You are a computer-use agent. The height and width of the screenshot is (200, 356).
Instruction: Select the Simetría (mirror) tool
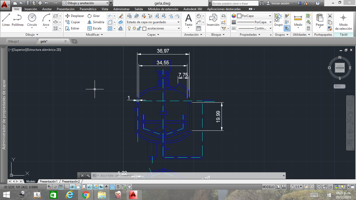[96, 22]
